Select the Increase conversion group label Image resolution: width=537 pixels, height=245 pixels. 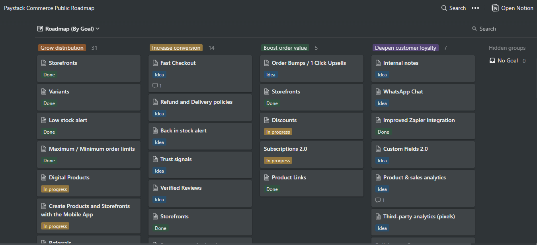coord(176,48)
